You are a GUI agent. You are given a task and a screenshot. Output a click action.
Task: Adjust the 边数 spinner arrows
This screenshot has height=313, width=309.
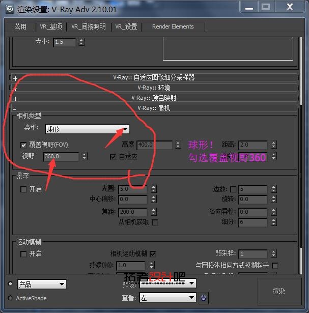tap(274, 189)
